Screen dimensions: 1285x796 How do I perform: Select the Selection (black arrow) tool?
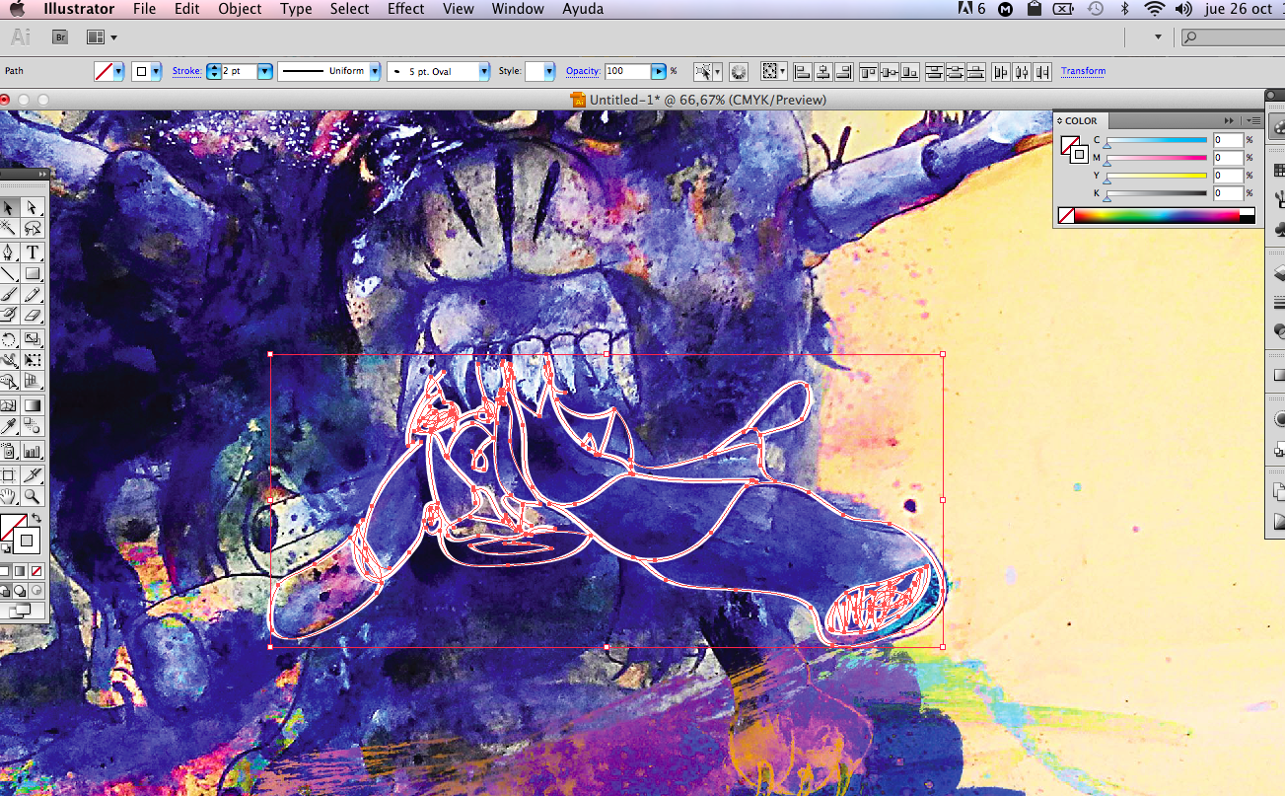[9, 207]
